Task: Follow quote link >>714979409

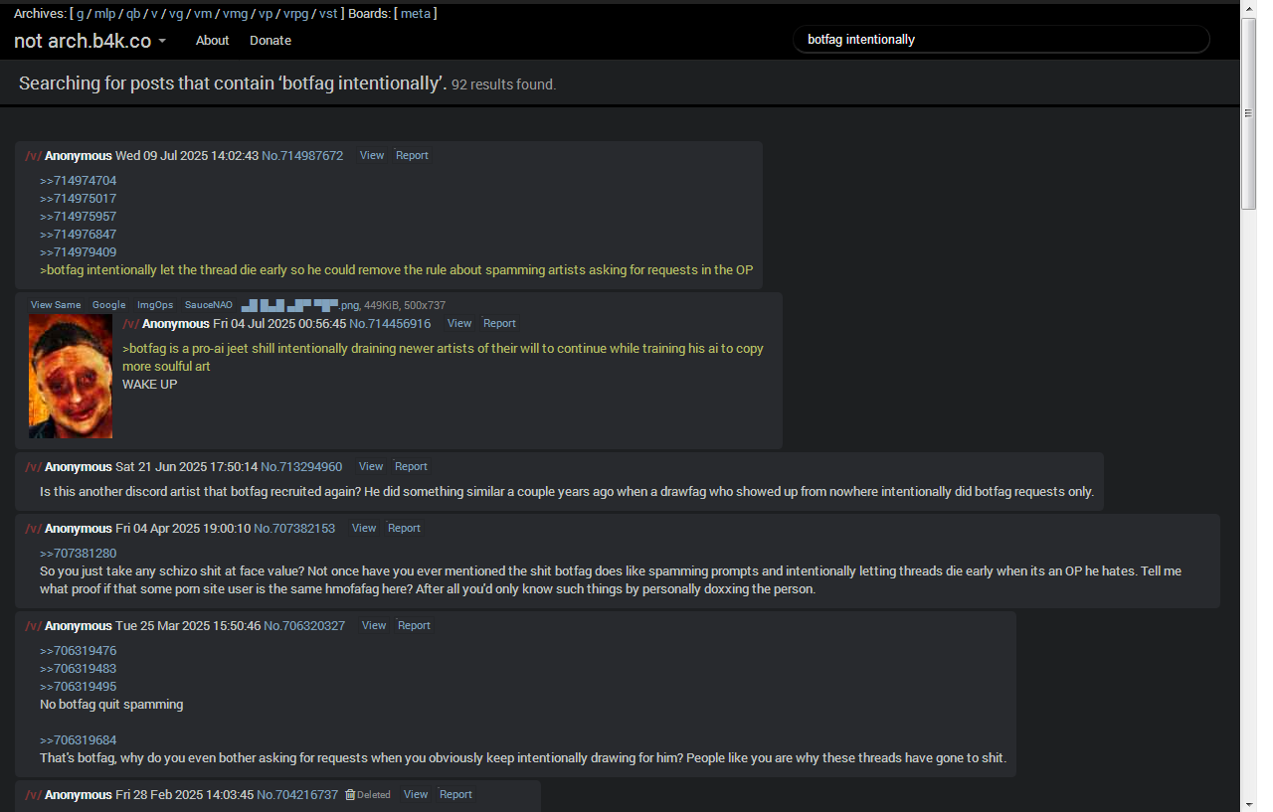Action: [x=79, y=252]
